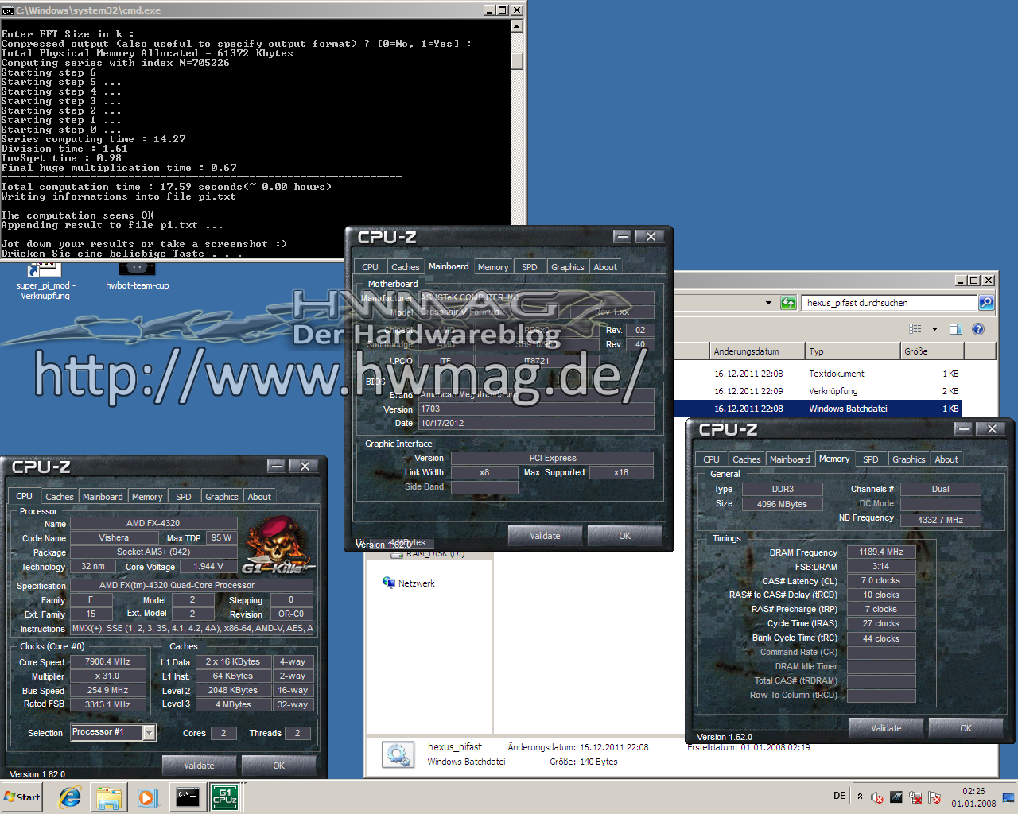
Task: Show hidden tray icons with the double chevron
Action: click(x=860, y=796)
